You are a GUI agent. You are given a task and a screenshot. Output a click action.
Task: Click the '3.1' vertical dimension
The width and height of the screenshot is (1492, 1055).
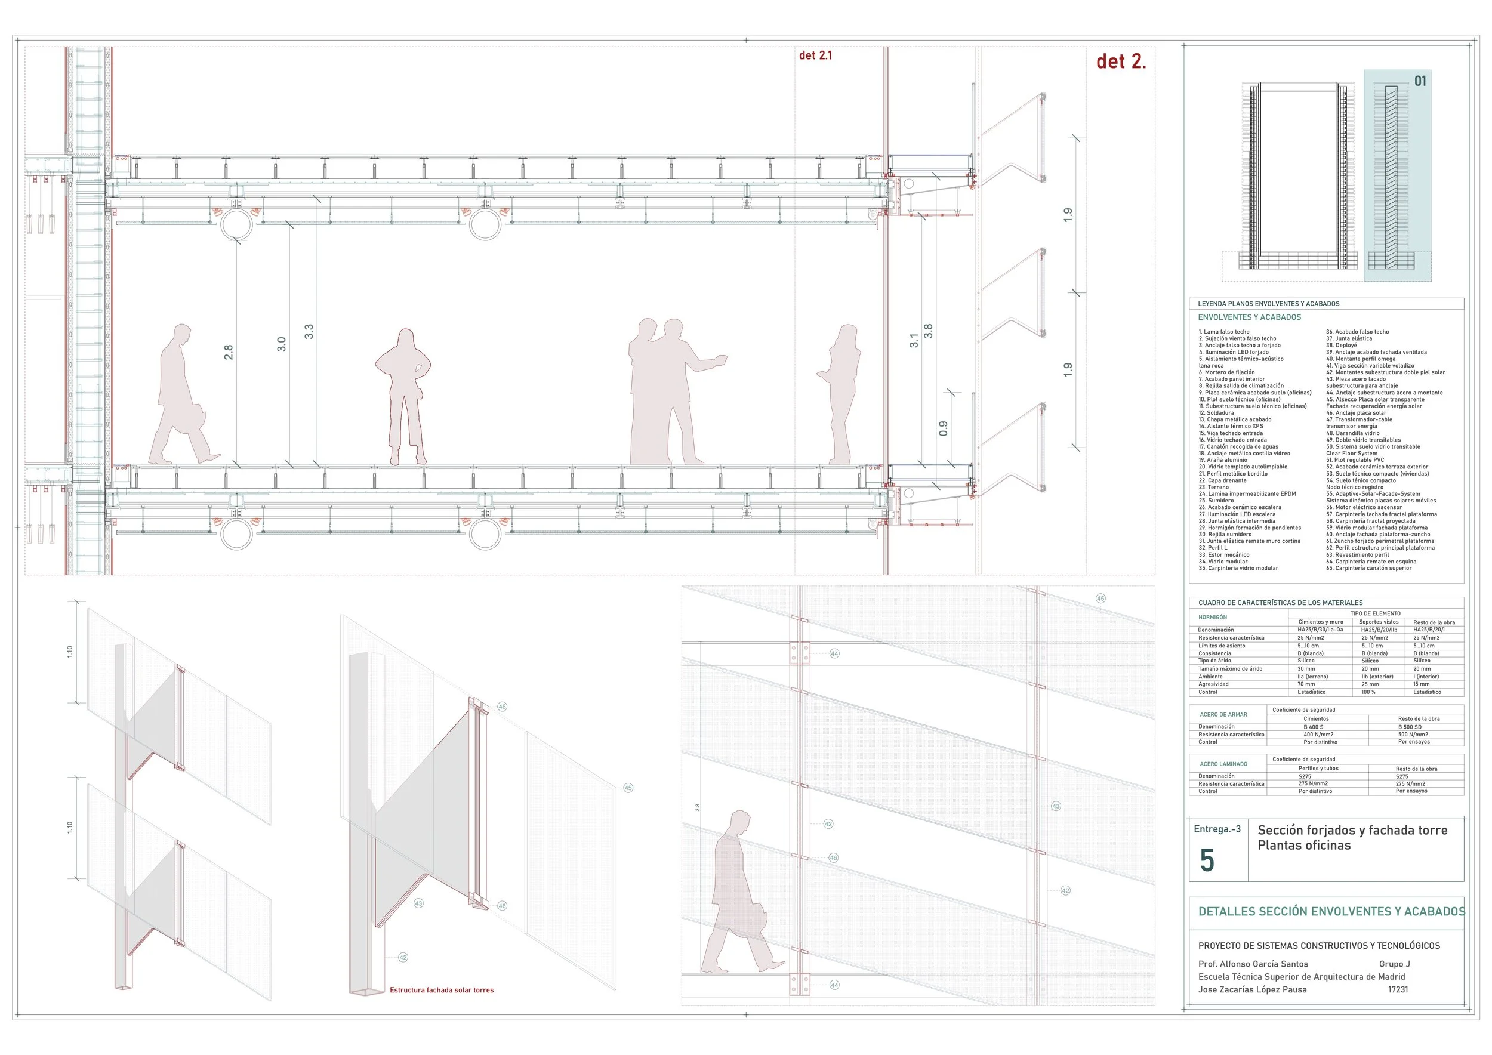pos(914,340)
